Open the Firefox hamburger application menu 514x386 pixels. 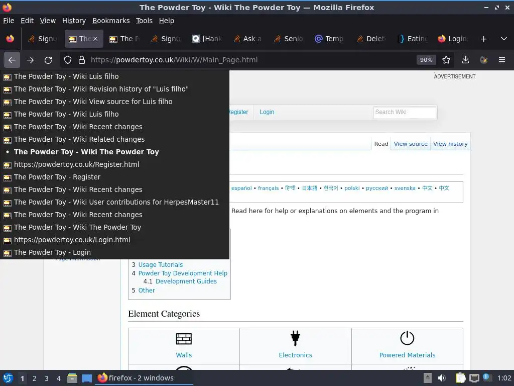click(x=502, y=60)
